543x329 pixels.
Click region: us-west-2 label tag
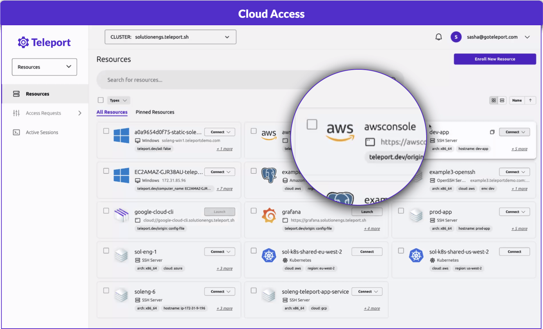[x=468, y=268]
